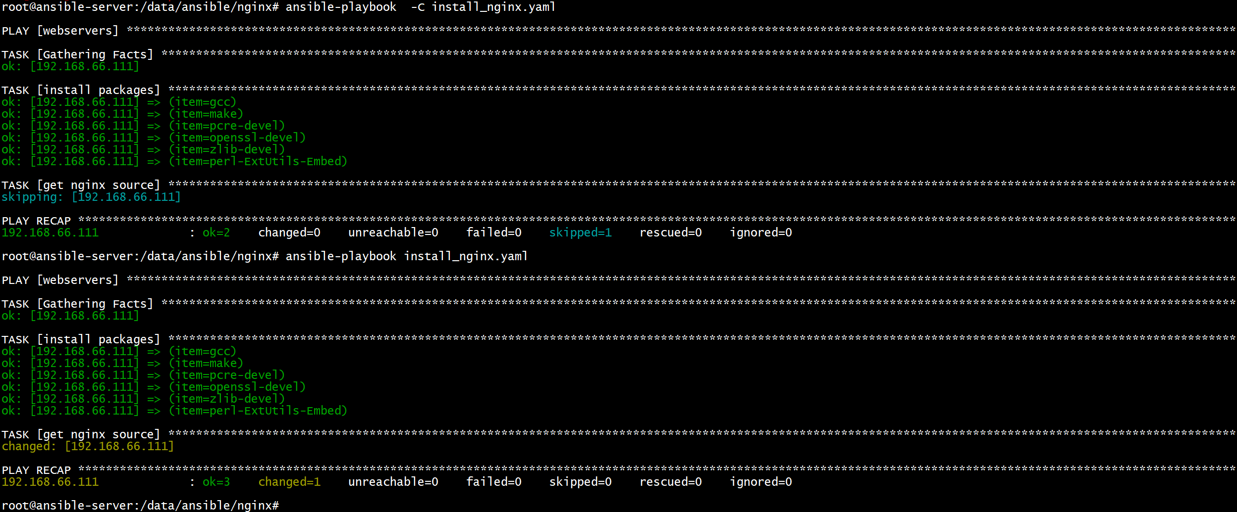1237x512 pixels.
Task: Click green host '192.168.66.111' in the ok=2 recap
Action: [51, 233]
